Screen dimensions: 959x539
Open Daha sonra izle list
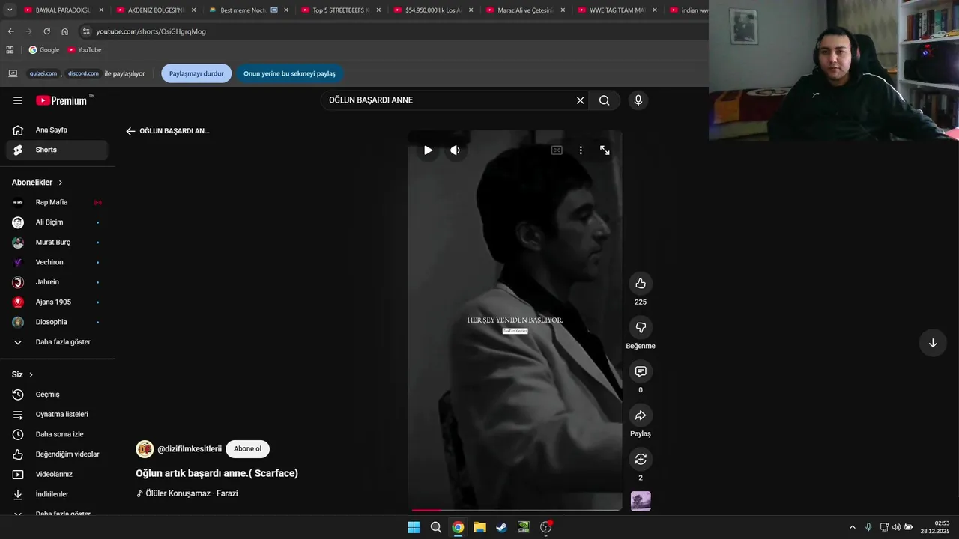57,434
